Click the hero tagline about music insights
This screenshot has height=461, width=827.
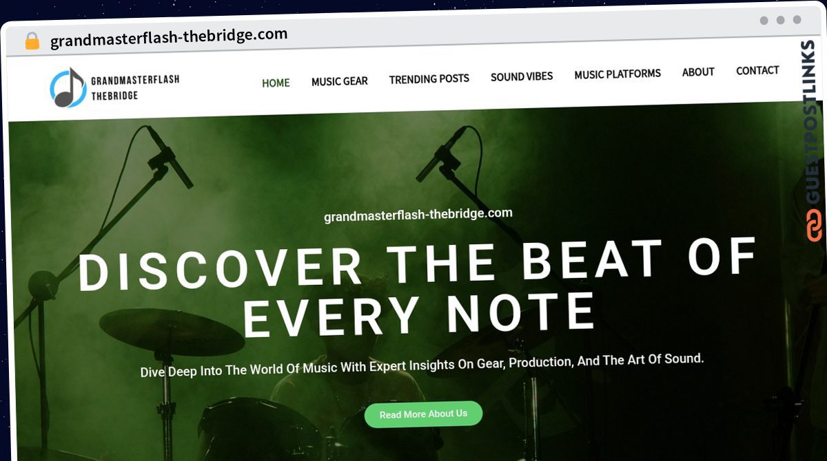point(422,365)
